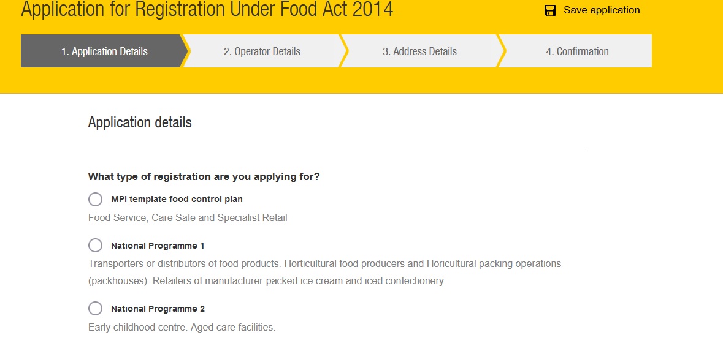This screenshot has height=346, width=723.
Task: Go to the Operator Details step
Action: pos(262,51)
